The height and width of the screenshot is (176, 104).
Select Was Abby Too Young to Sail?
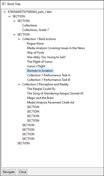(46, 57)
